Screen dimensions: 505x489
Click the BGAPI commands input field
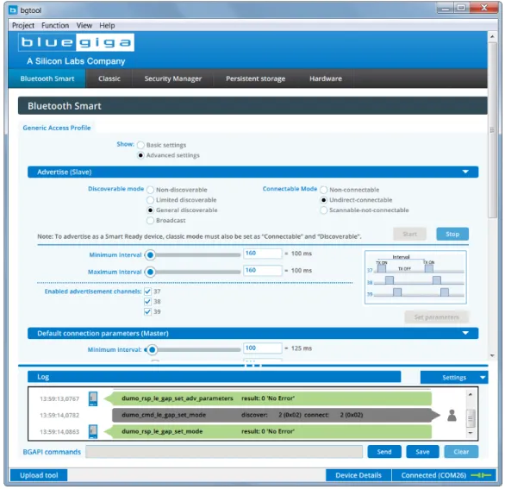[224, 452]
